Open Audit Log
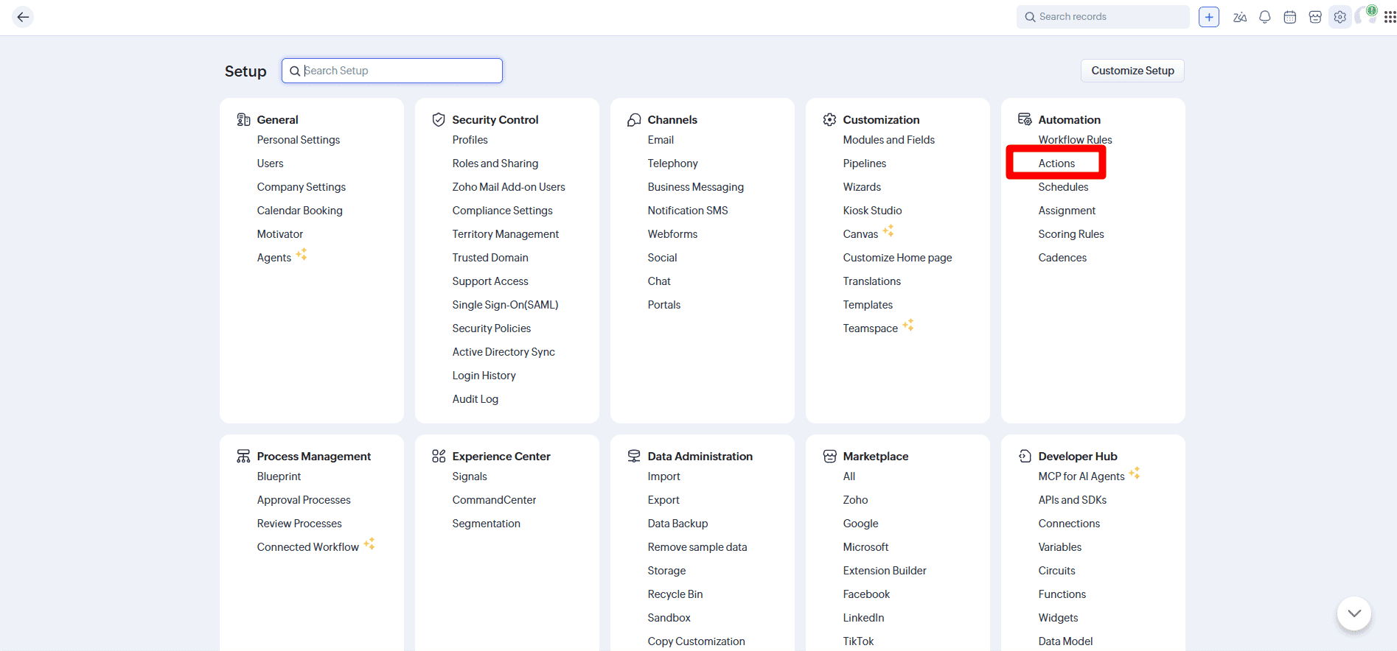 pos(475,399)
